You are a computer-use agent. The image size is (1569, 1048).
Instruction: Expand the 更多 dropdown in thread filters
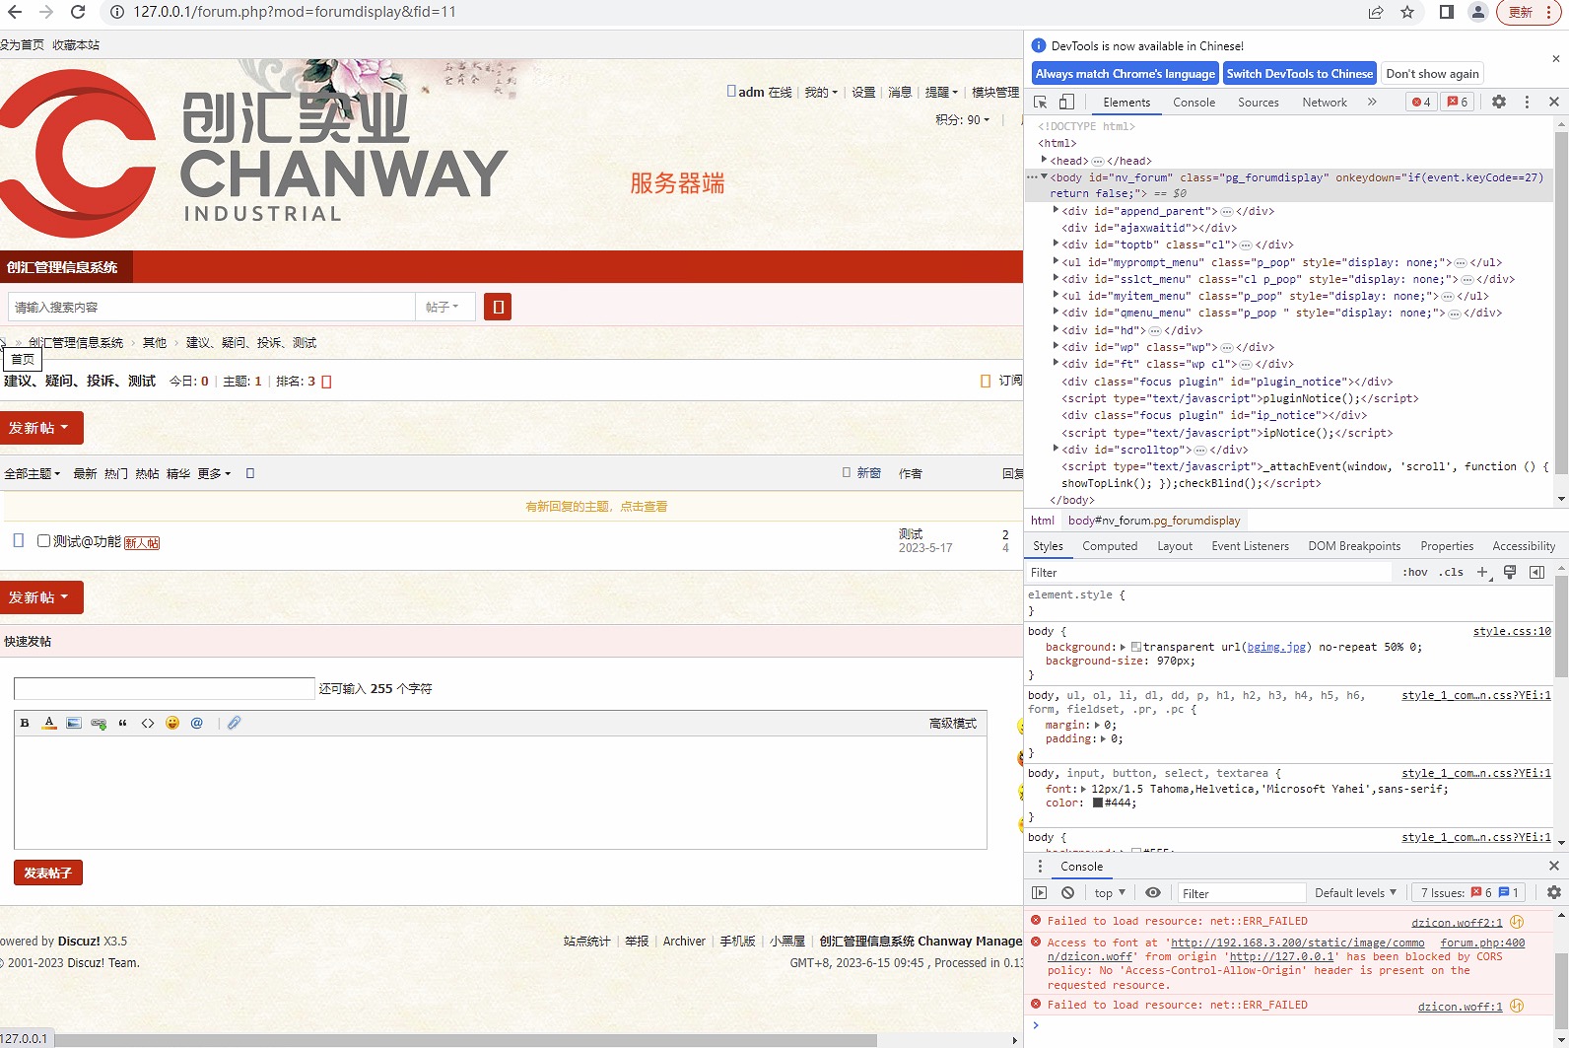point(214,473)
